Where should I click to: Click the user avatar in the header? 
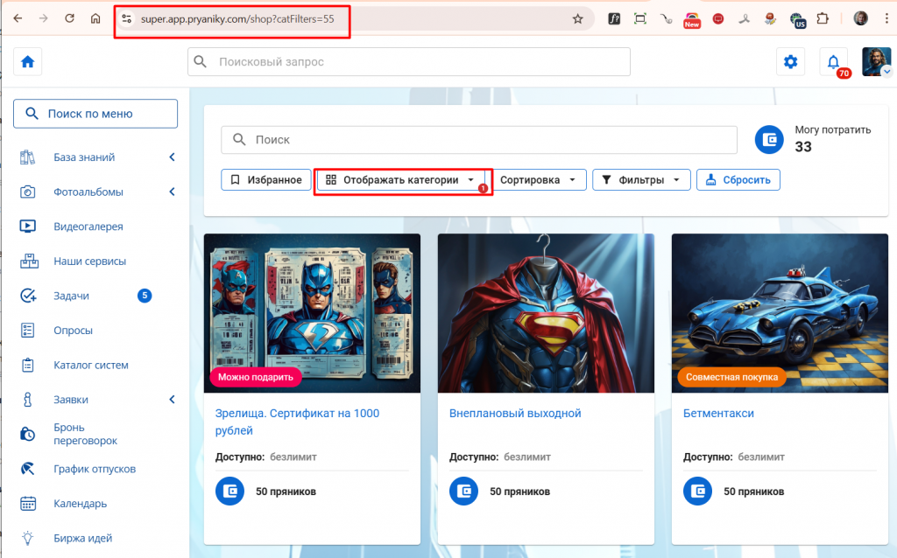click(x=876, y=62)
